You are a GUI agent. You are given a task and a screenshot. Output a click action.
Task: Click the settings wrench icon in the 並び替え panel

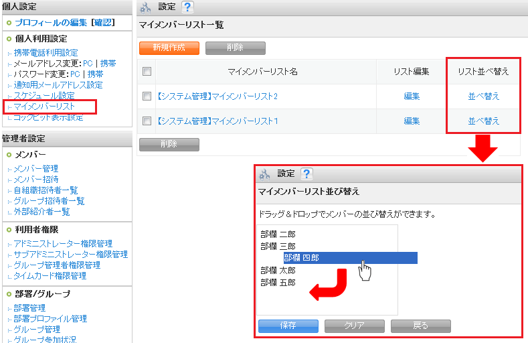pyautogui.click(x=264, y=174)
